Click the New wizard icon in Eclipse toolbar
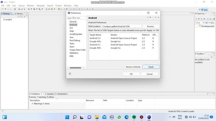 3,9
